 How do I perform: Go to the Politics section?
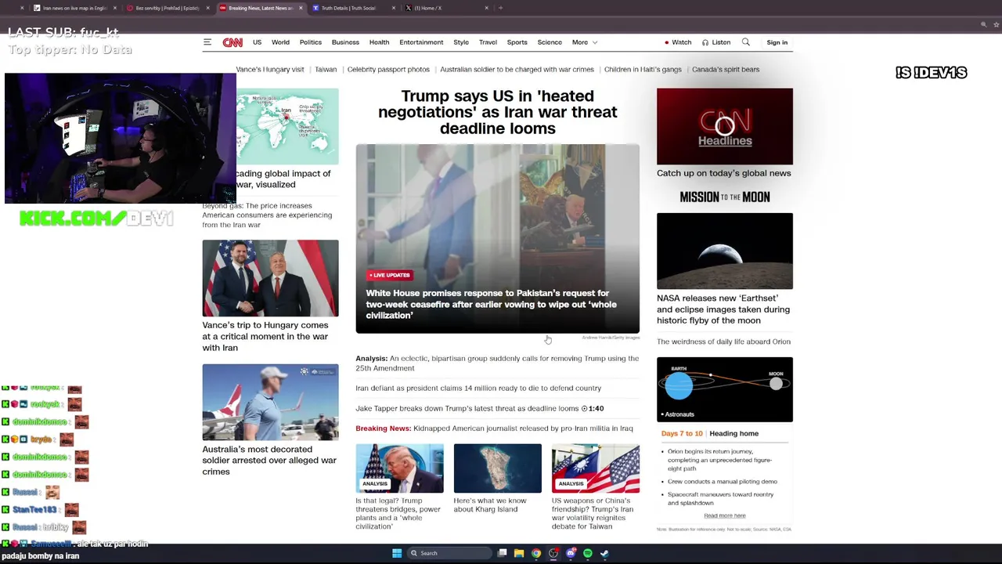(311, 42)
